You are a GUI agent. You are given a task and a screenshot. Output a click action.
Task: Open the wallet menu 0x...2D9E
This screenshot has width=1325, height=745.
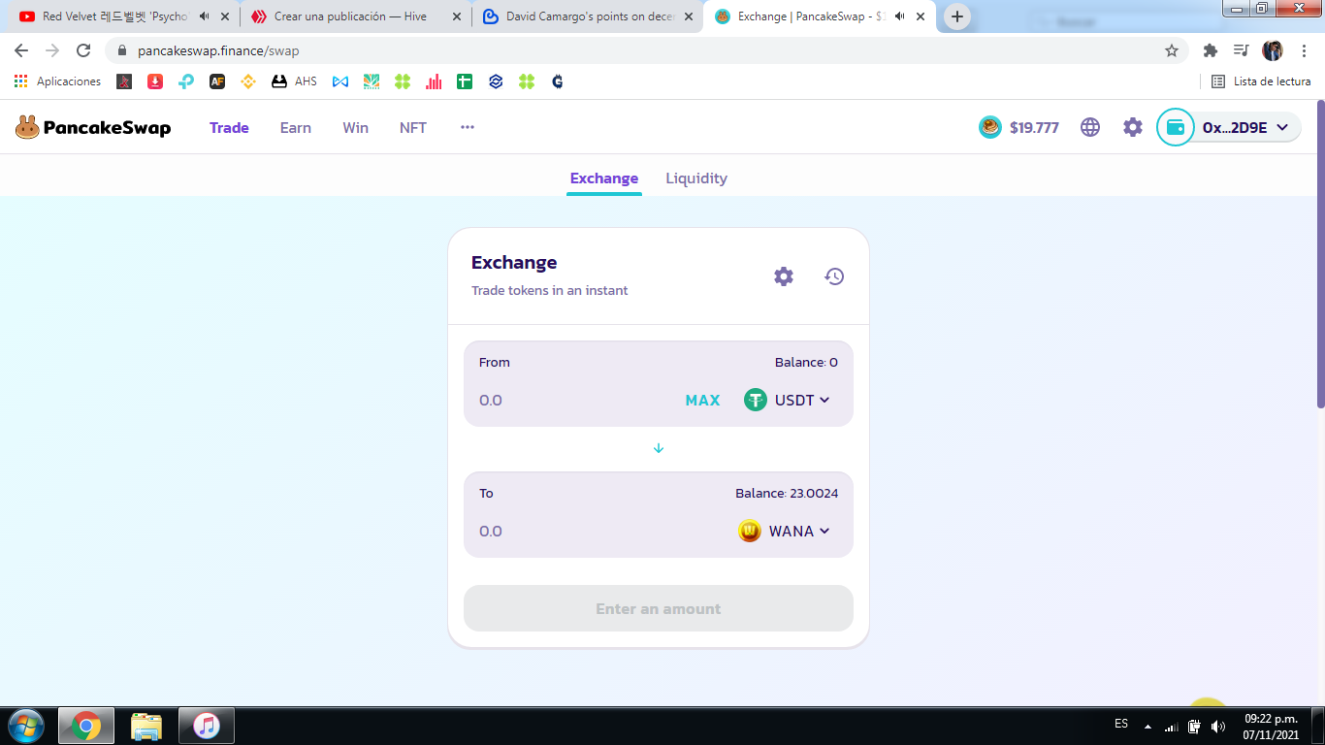tap(1229, 127)
